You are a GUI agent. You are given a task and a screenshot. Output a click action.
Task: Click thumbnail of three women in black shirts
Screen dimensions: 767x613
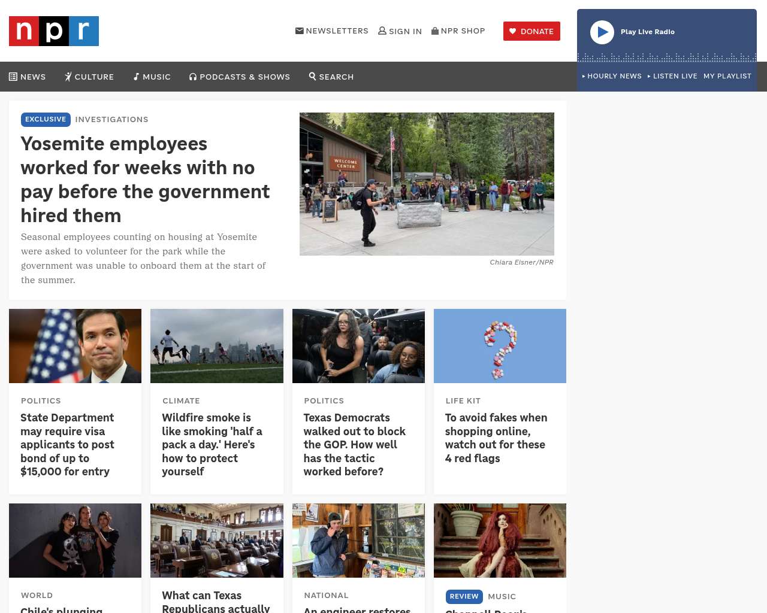point(75,541)
